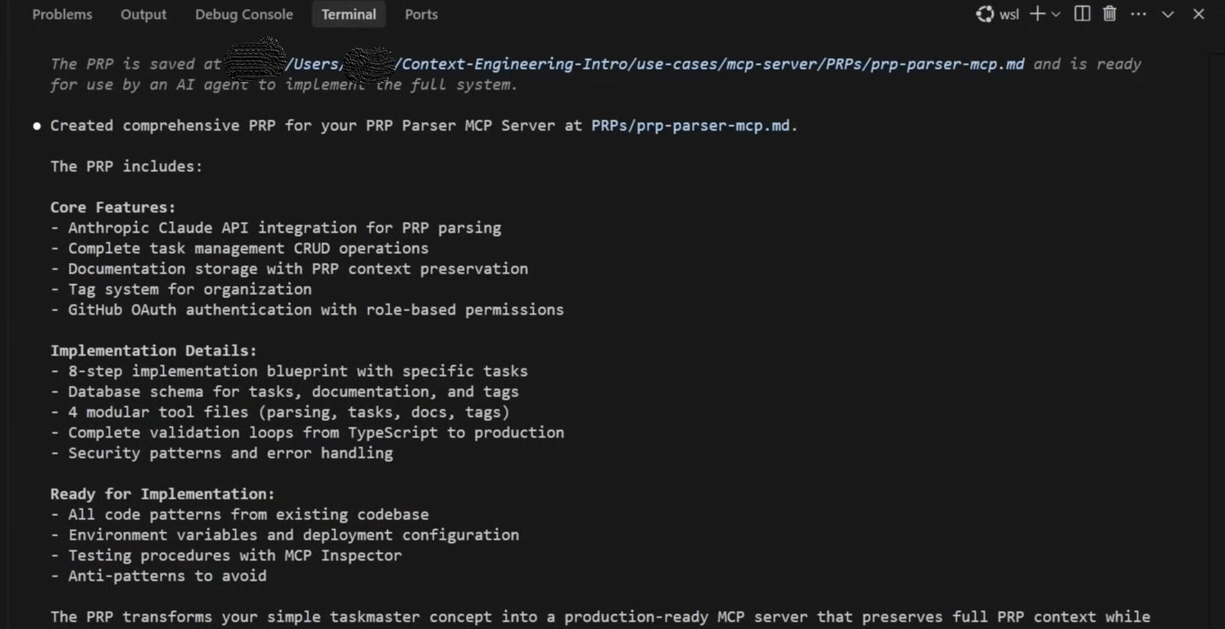Split the terminal pane
The width and height of the screenshot is (1225, 629).
tap(1082, 14)
